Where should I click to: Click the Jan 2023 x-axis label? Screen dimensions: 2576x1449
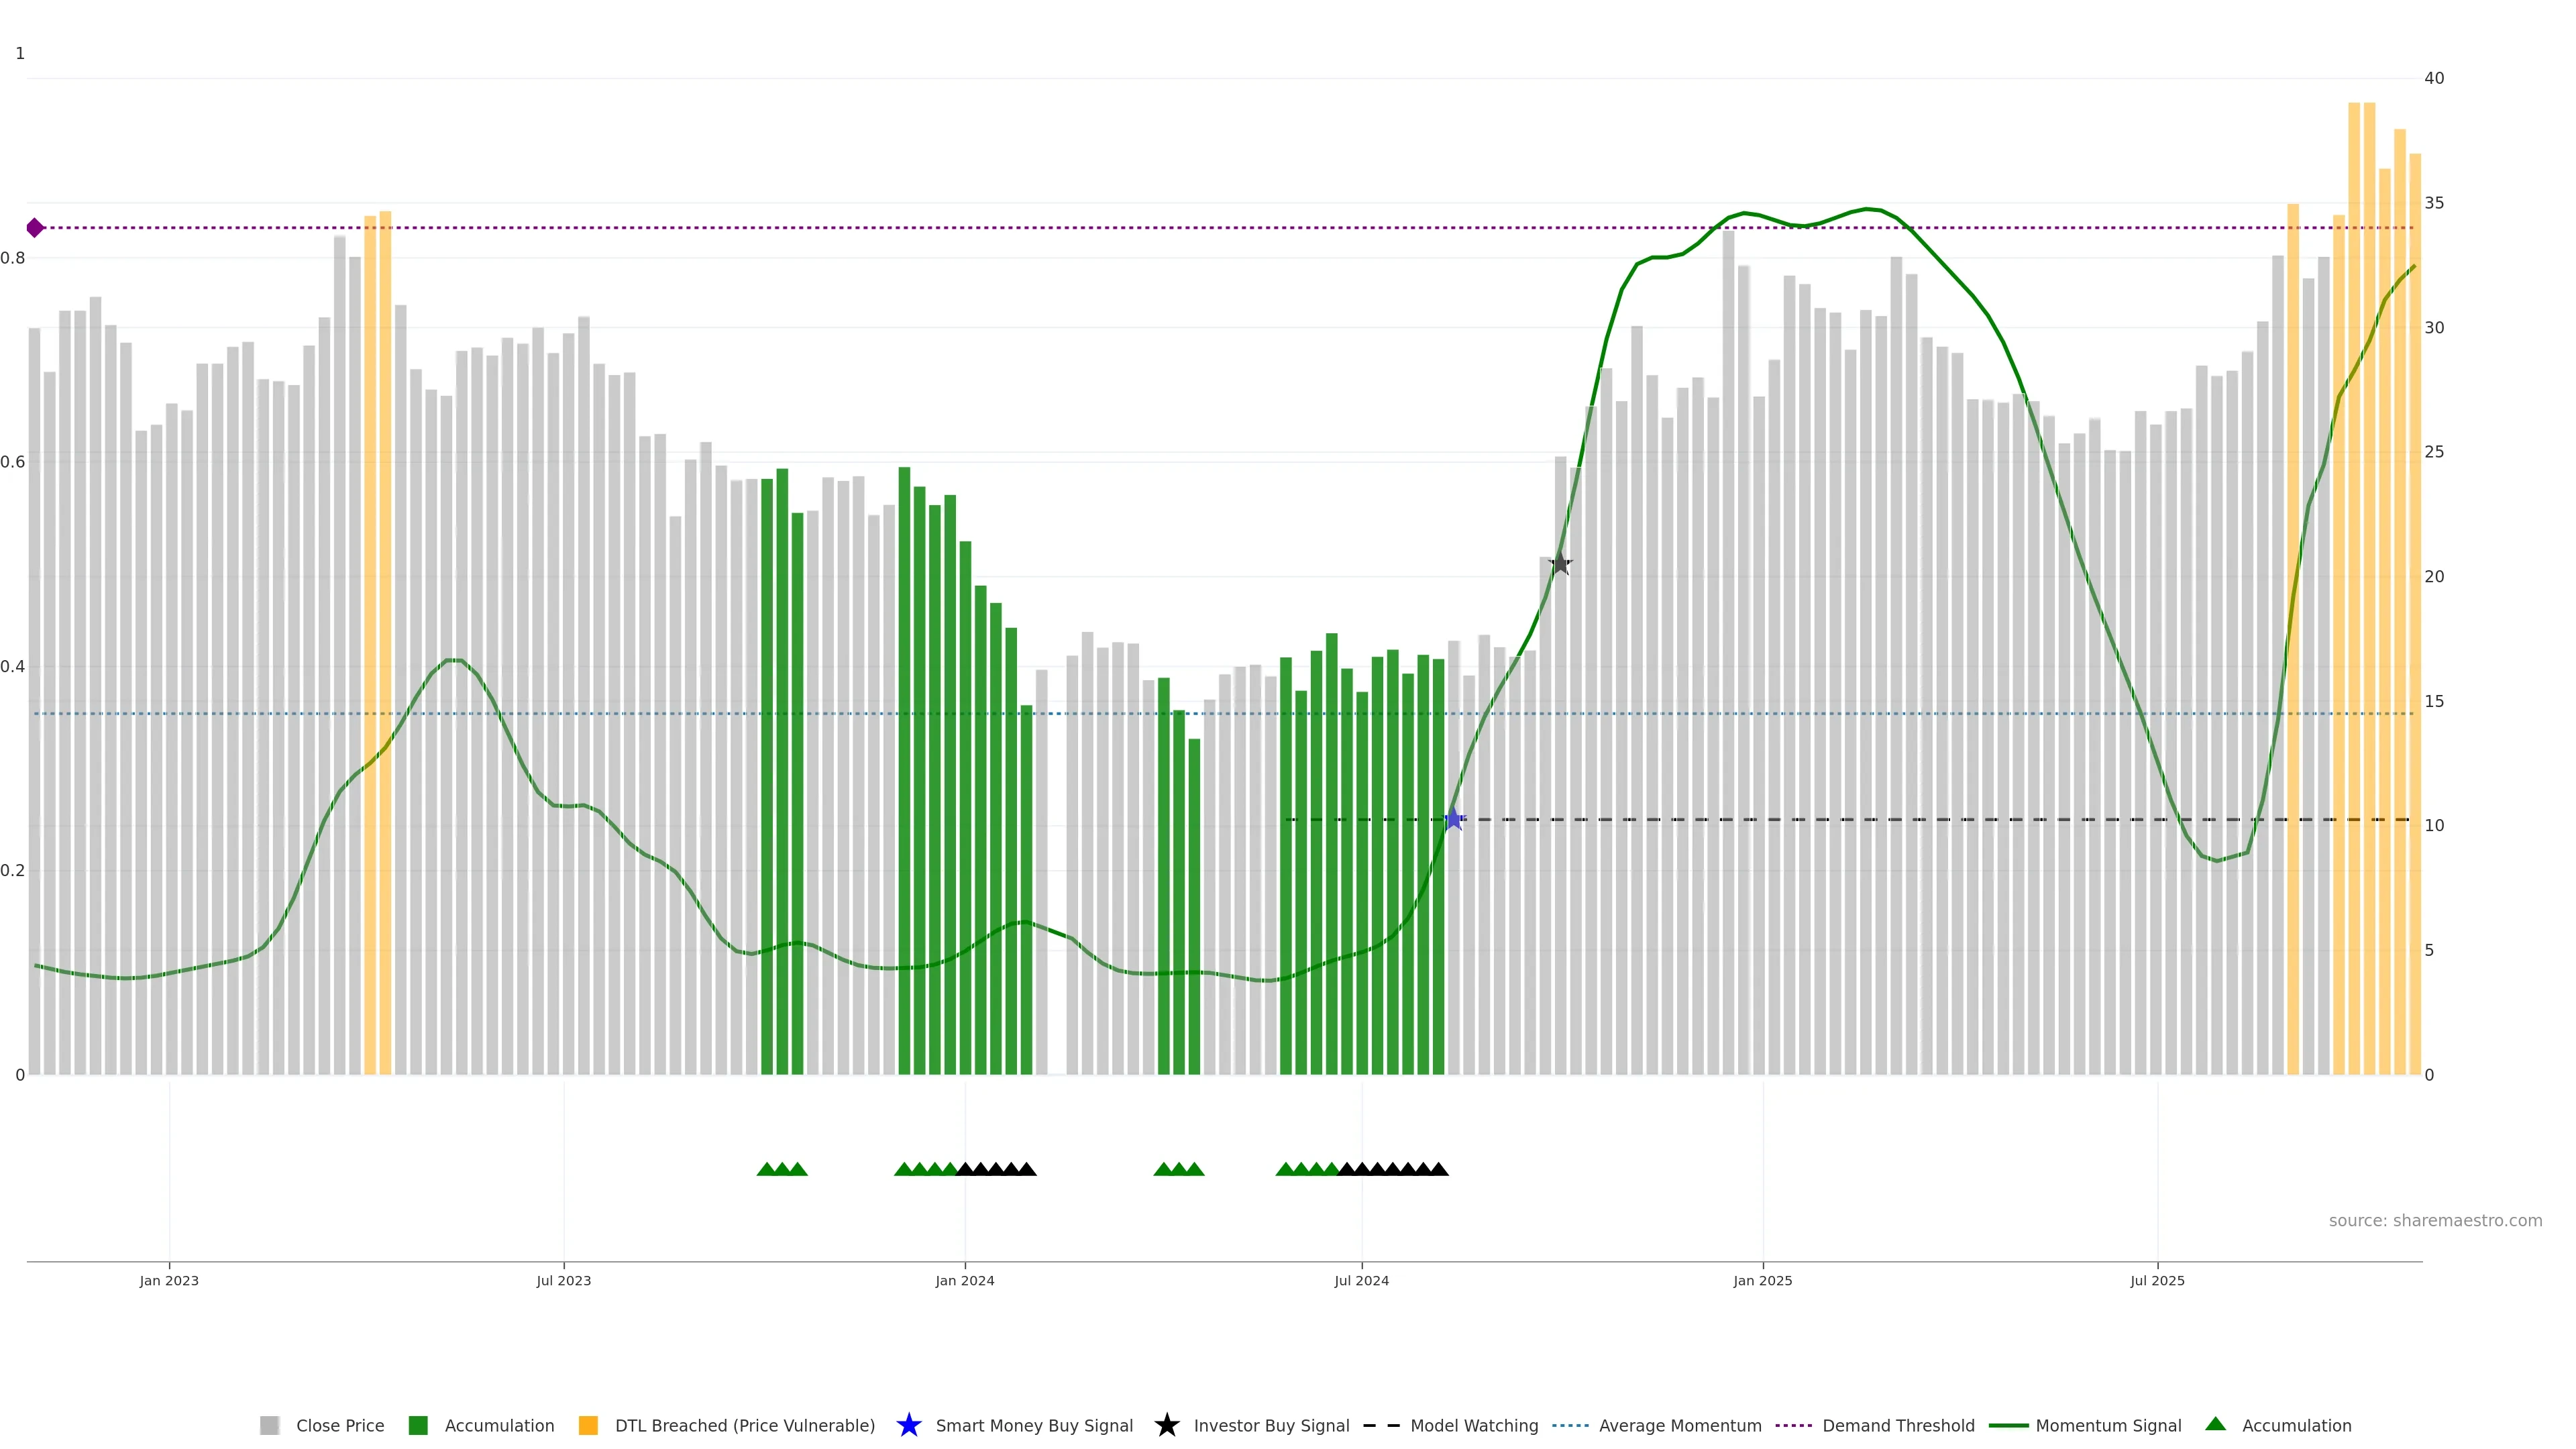pos(169,1280)
